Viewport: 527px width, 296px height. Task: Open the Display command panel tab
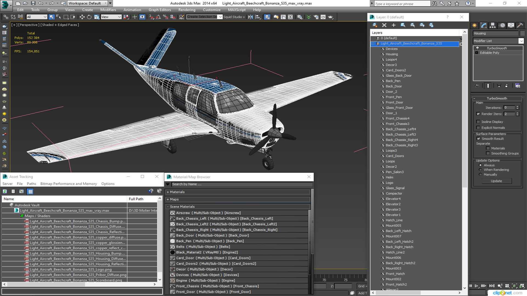[511, 25]
